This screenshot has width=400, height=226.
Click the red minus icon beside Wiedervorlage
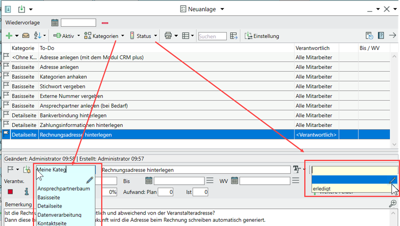coord(105,23)
